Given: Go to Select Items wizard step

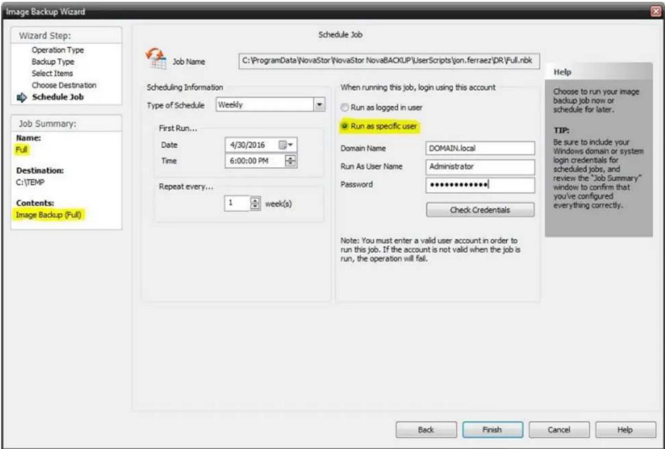Looking at the screenshot, I should pyautogui.click(x=52, y=73).
